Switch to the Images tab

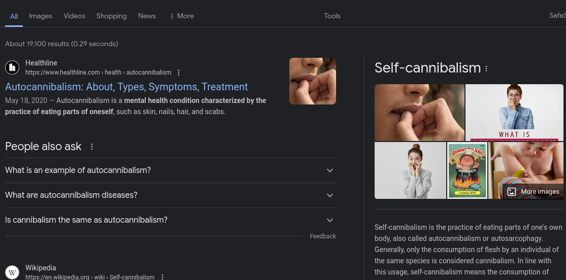(41, 16)
